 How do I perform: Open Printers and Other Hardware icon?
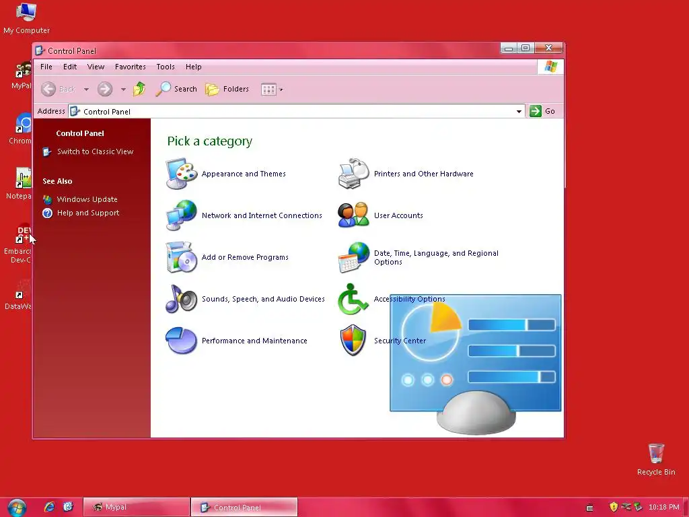point(354,173)
